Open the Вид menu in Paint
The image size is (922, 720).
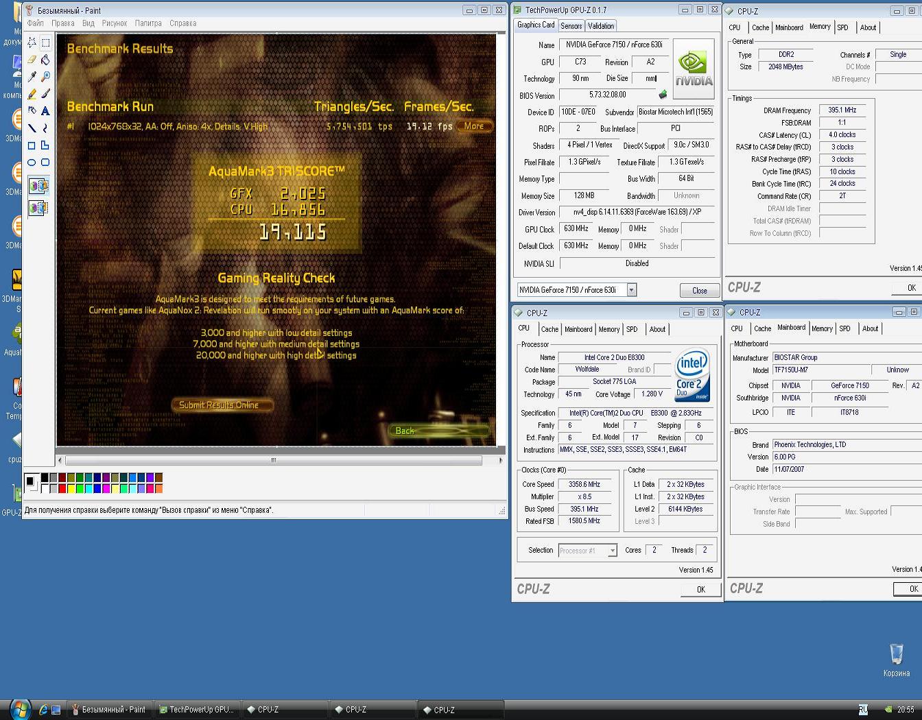click(88, 23)
